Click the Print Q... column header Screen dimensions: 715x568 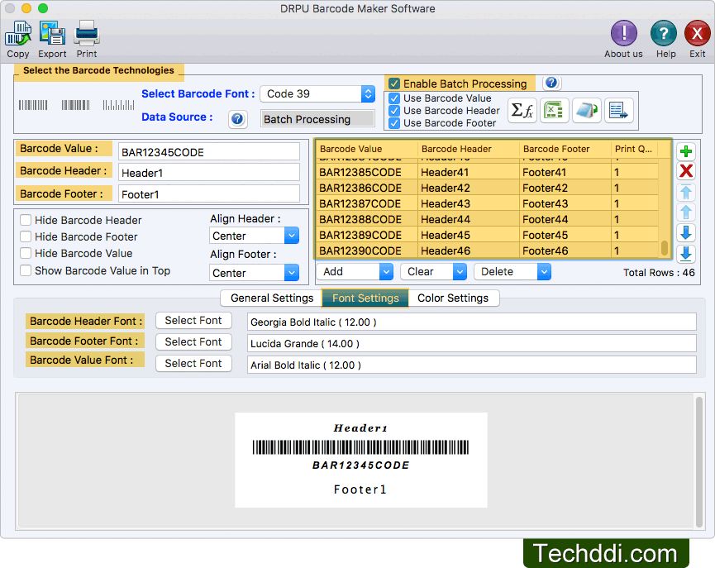pos(634,149)
